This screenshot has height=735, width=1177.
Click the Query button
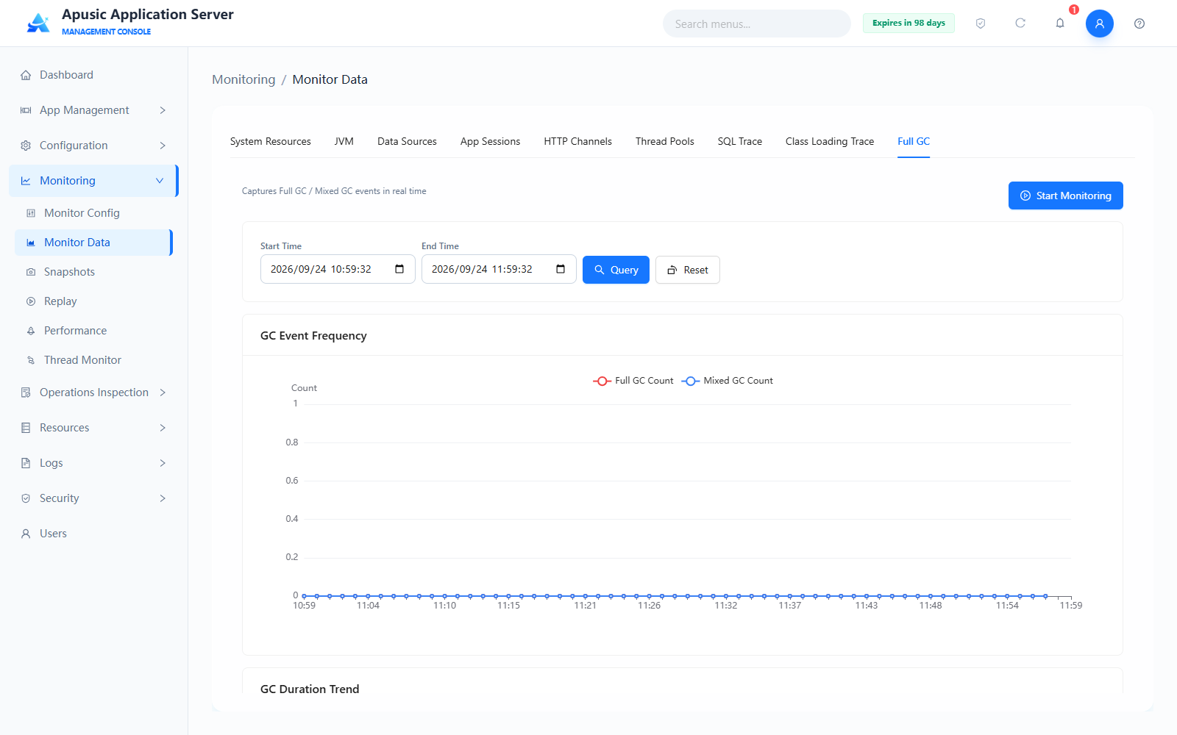pos(616,270)
